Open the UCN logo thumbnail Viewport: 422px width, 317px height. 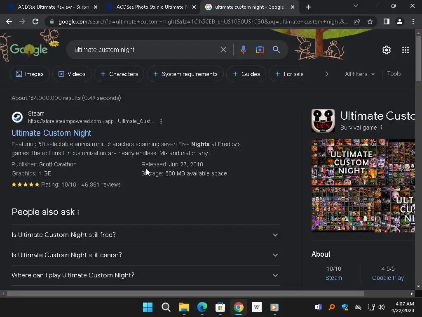pos(323,121)
